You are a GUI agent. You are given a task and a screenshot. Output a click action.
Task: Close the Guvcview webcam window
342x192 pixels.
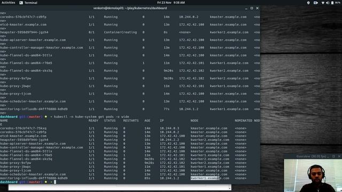pos(339,156)
